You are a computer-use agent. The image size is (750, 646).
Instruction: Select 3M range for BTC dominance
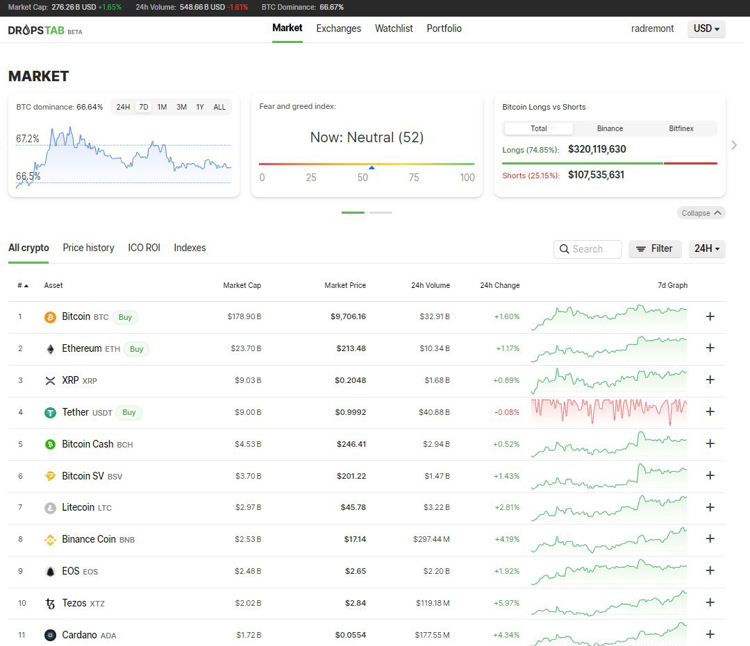pos(181,107)
